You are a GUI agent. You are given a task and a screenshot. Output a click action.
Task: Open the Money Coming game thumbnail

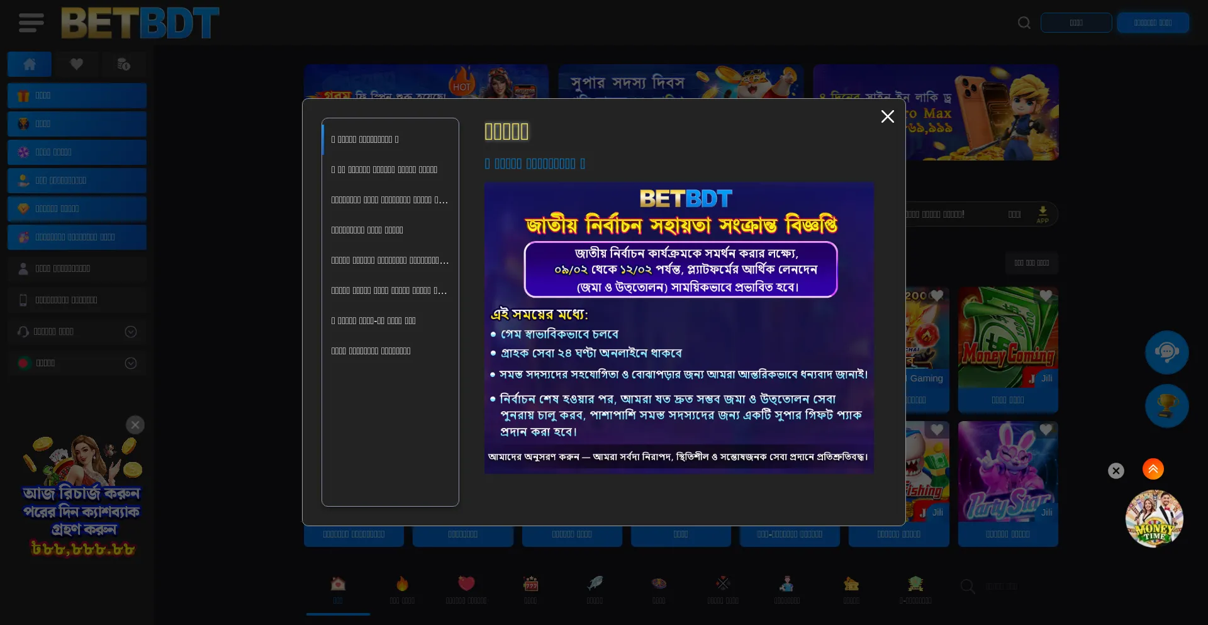pos(1008,337)
